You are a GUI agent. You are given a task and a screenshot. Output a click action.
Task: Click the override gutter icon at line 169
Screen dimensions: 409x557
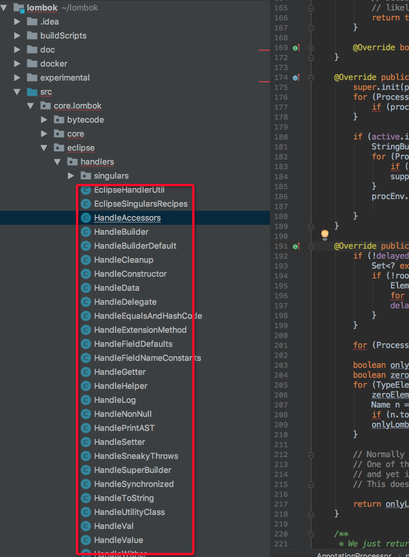tap(296, 48)
